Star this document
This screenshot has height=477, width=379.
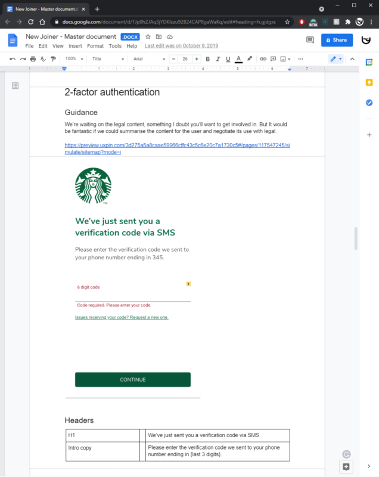148,37
